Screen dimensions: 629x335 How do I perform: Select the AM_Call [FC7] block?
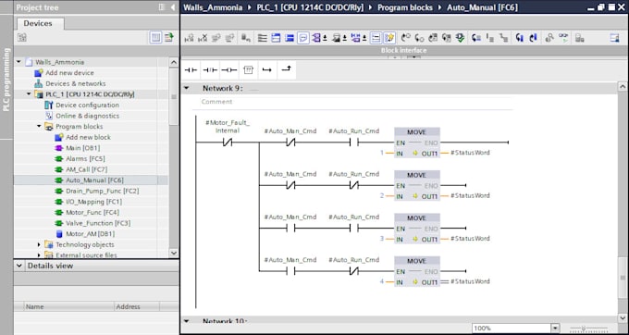pos(86,169)
